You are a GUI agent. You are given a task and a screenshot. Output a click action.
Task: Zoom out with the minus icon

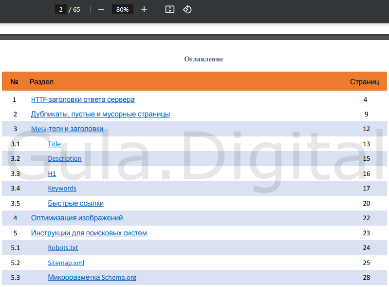tap(101, 9)
